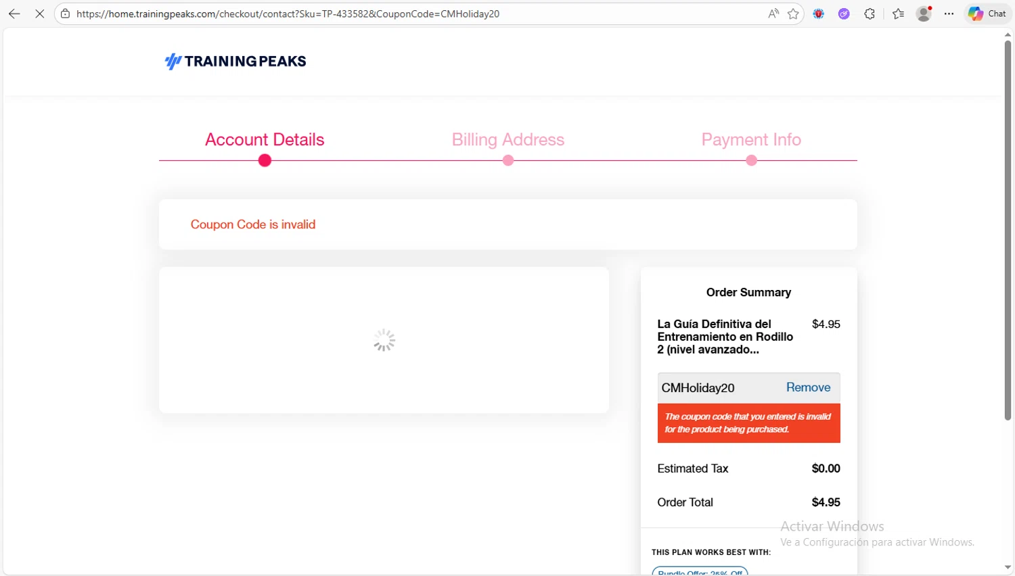Open the Copilot Chat button
1015x576 pixels.
pyautogui.click(x=987, y=14)
